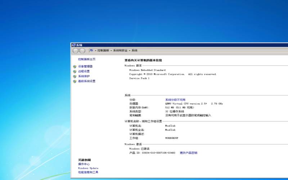Click 更改产品密钥 link
The image size is (288, 180).
click(188, 153)
